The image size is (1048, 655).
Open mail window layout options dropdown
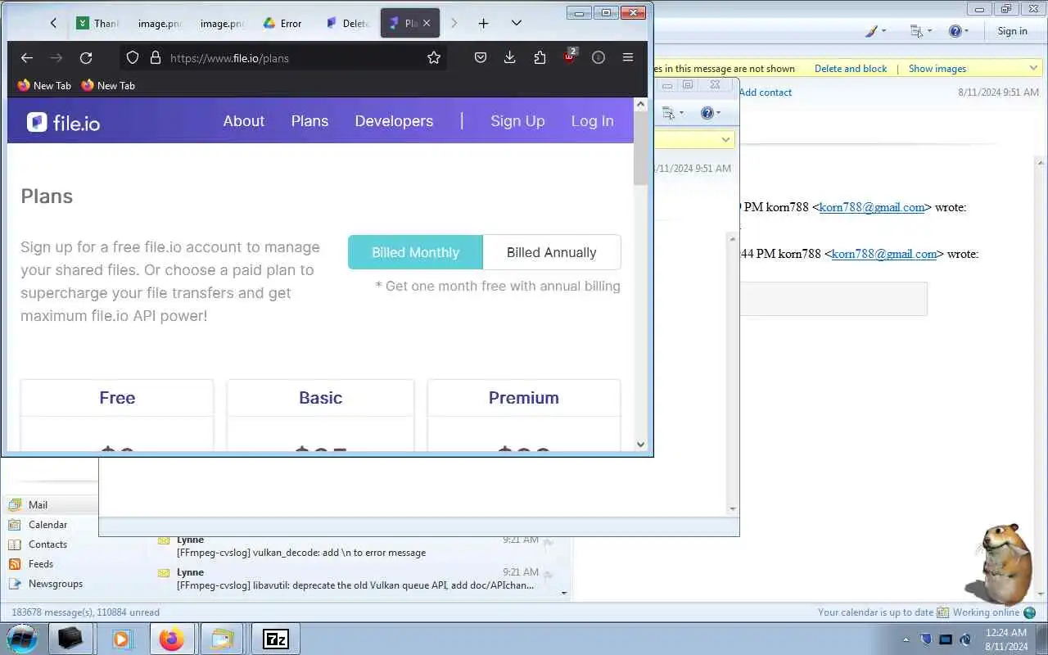point(921,31)
